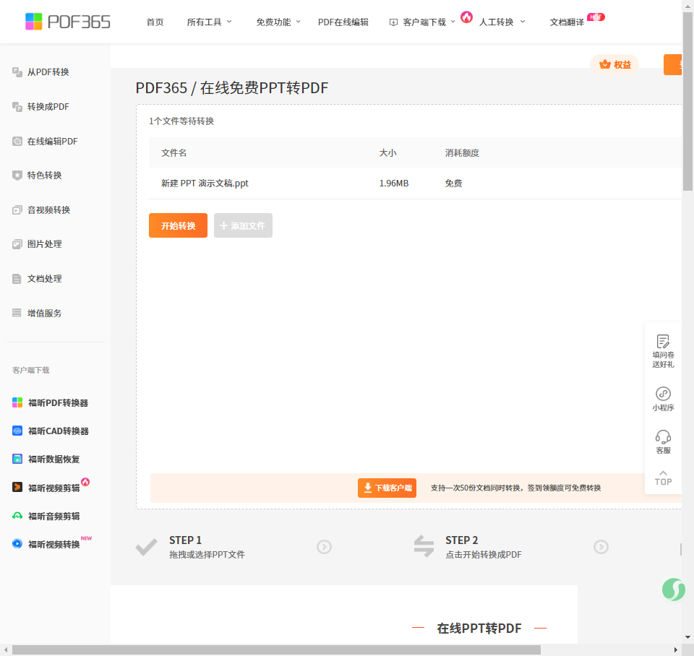Click the 福昕音频剪辑 app icon
694x656 pixels.
click(17, 516)
